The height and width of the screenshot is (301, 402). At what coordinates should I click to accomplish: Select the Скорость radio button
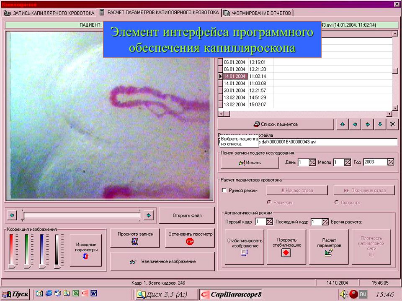[337, 202]
